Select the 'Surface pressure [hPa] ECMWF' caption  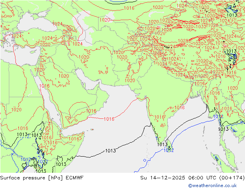pos(42,178)
